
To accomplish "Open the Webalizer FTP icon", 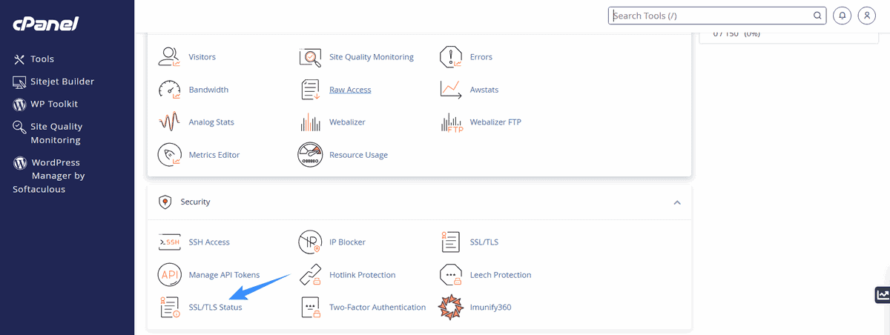I will [451, 122].
